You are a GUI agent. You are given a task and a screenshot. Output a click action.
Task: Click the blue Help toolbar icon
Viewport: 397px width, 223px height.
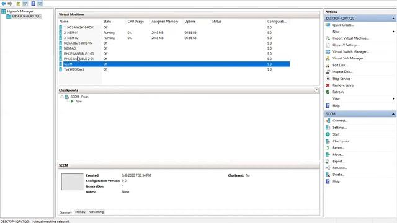(33, 4)
